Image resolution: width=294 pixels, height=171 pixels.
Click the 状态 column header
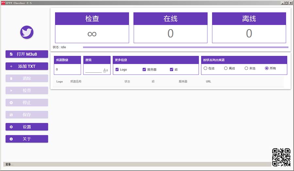tap(127, 82)
